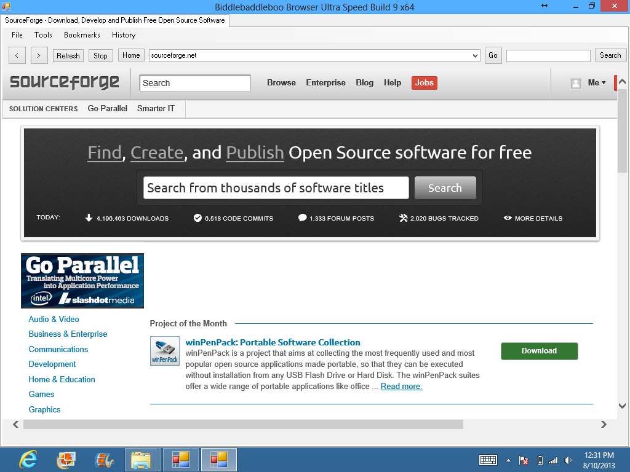The image size is (630, 472).
Task: Click the bugs tracked tools icon
Action: [x=404, y=218]
